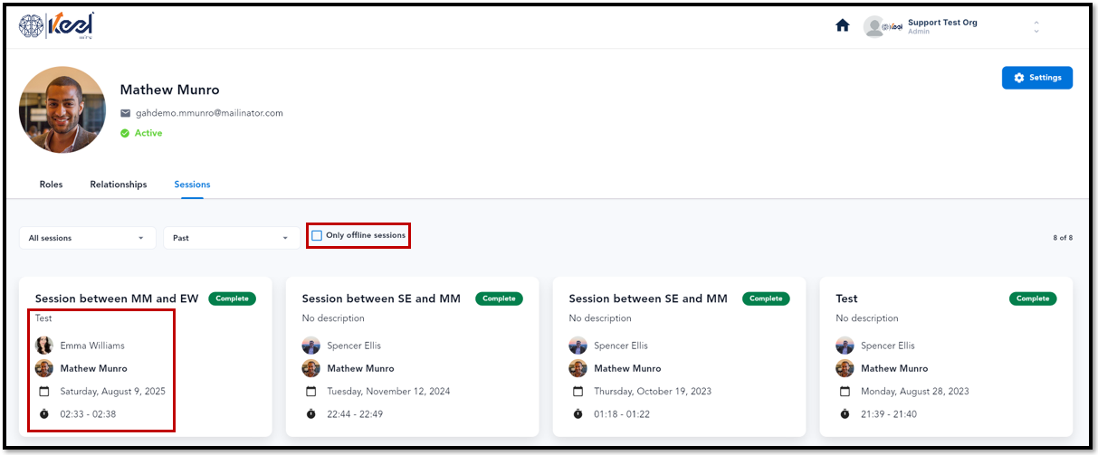Open the Settings button
This screenshot has width=1098, height=455.
1037,78
